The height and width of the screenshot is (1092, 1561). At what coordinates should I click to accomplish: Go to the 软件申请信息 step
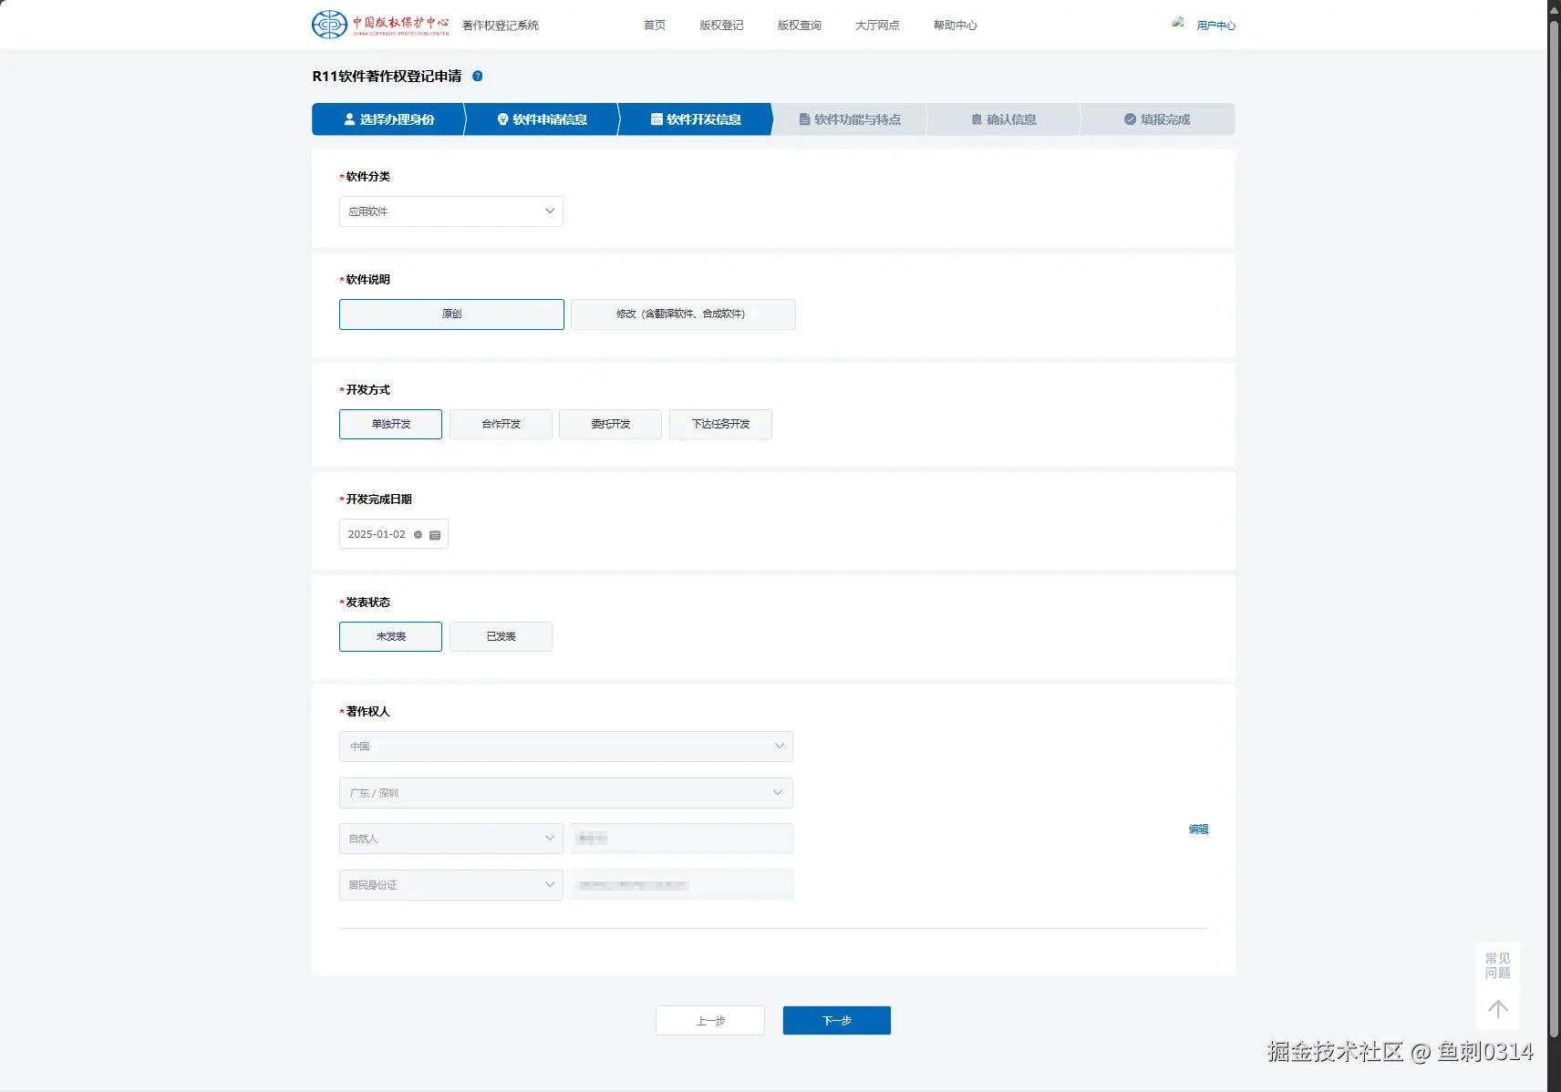point(542,119)
